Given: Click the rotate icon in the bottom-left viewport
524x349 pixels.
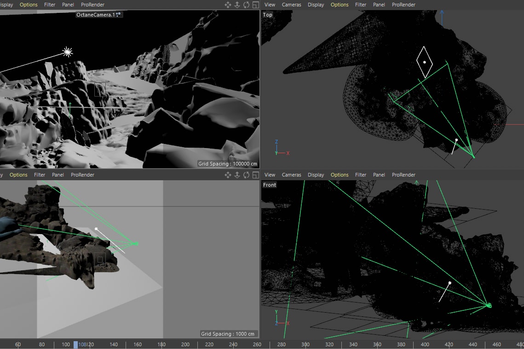Looking at the screenshot, I should pos(247,175).
